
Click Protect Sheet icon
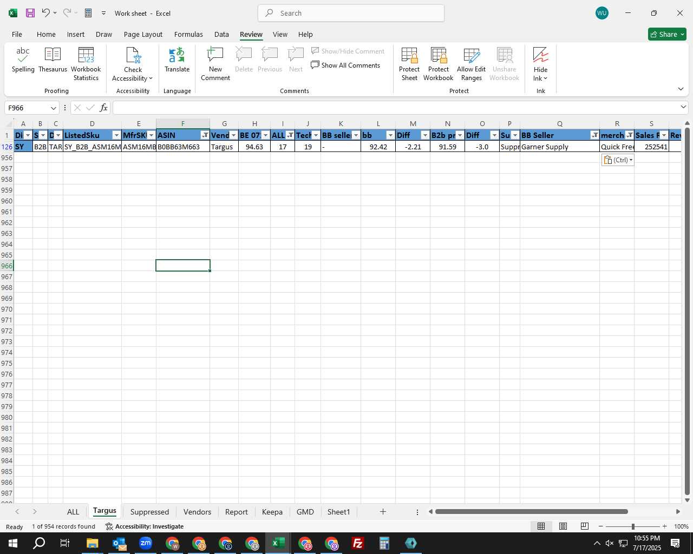pyautogui.click(x=409, y=64)
